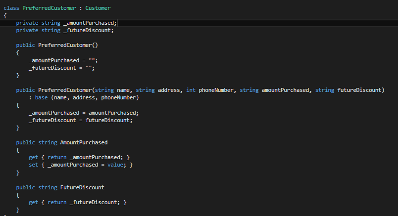Click the futureDiscount parameter at signature end
This screenshot has height=216, width=398.
[359, 90]
